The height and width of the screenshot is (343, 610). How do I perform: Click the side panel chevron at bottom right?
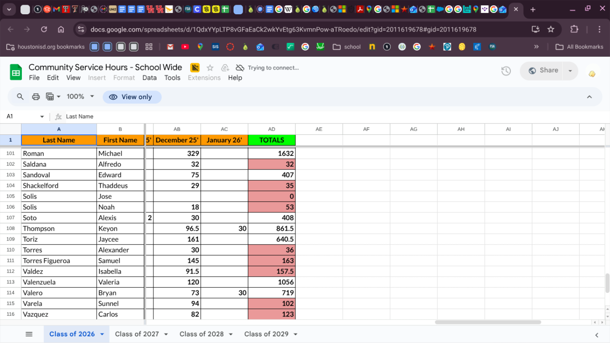[597, 334]
